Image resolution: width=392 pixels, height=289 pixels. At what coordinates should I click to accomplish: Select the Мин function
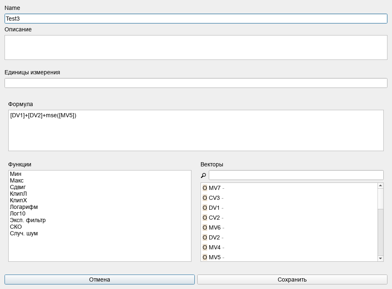coord(16,174)
